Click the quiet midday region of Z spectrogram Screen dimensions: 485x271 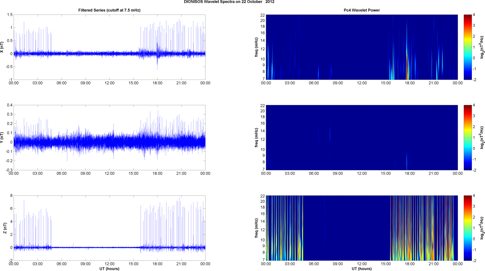347,228
